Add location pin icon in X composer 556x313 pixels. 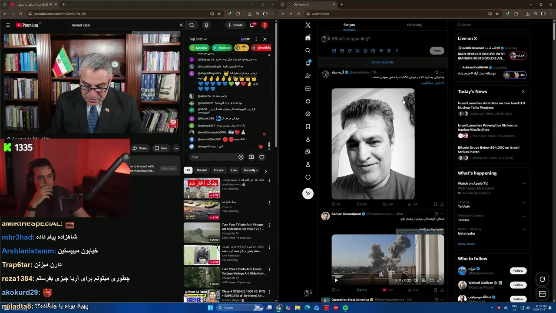[x=381, y=51]
